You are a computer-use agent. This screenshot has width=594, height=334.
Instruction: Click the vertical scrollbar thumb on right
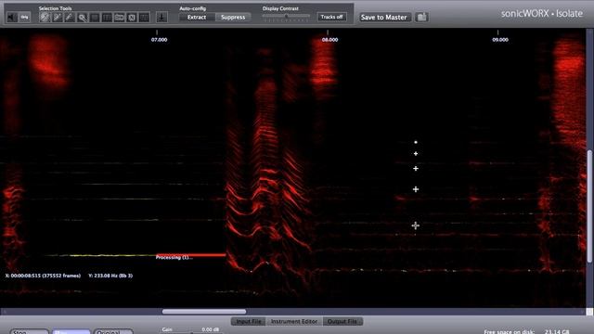click(589, 206)
